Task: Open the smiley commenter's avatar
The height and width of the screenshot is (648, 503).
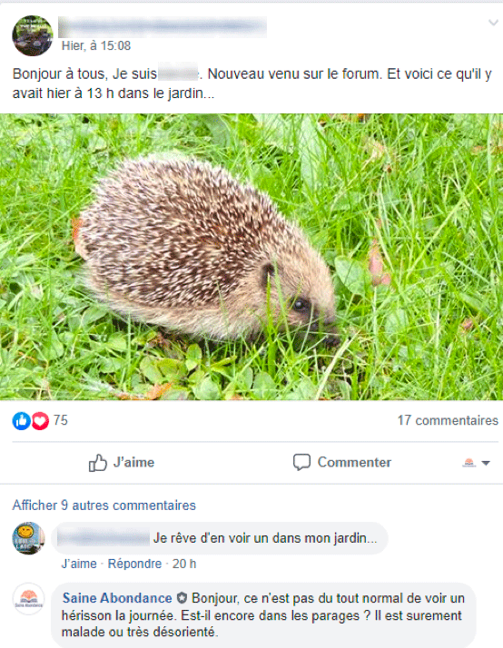Action: (x=28, y=538)
